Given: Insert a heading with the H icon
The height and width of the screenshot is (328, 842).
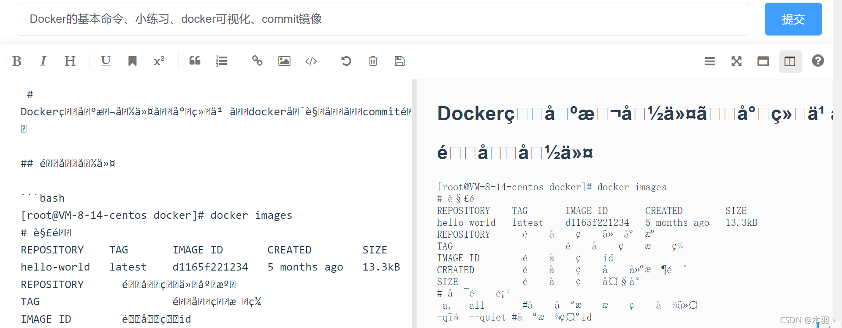Looking at the screenshot, I should (70, 61).
